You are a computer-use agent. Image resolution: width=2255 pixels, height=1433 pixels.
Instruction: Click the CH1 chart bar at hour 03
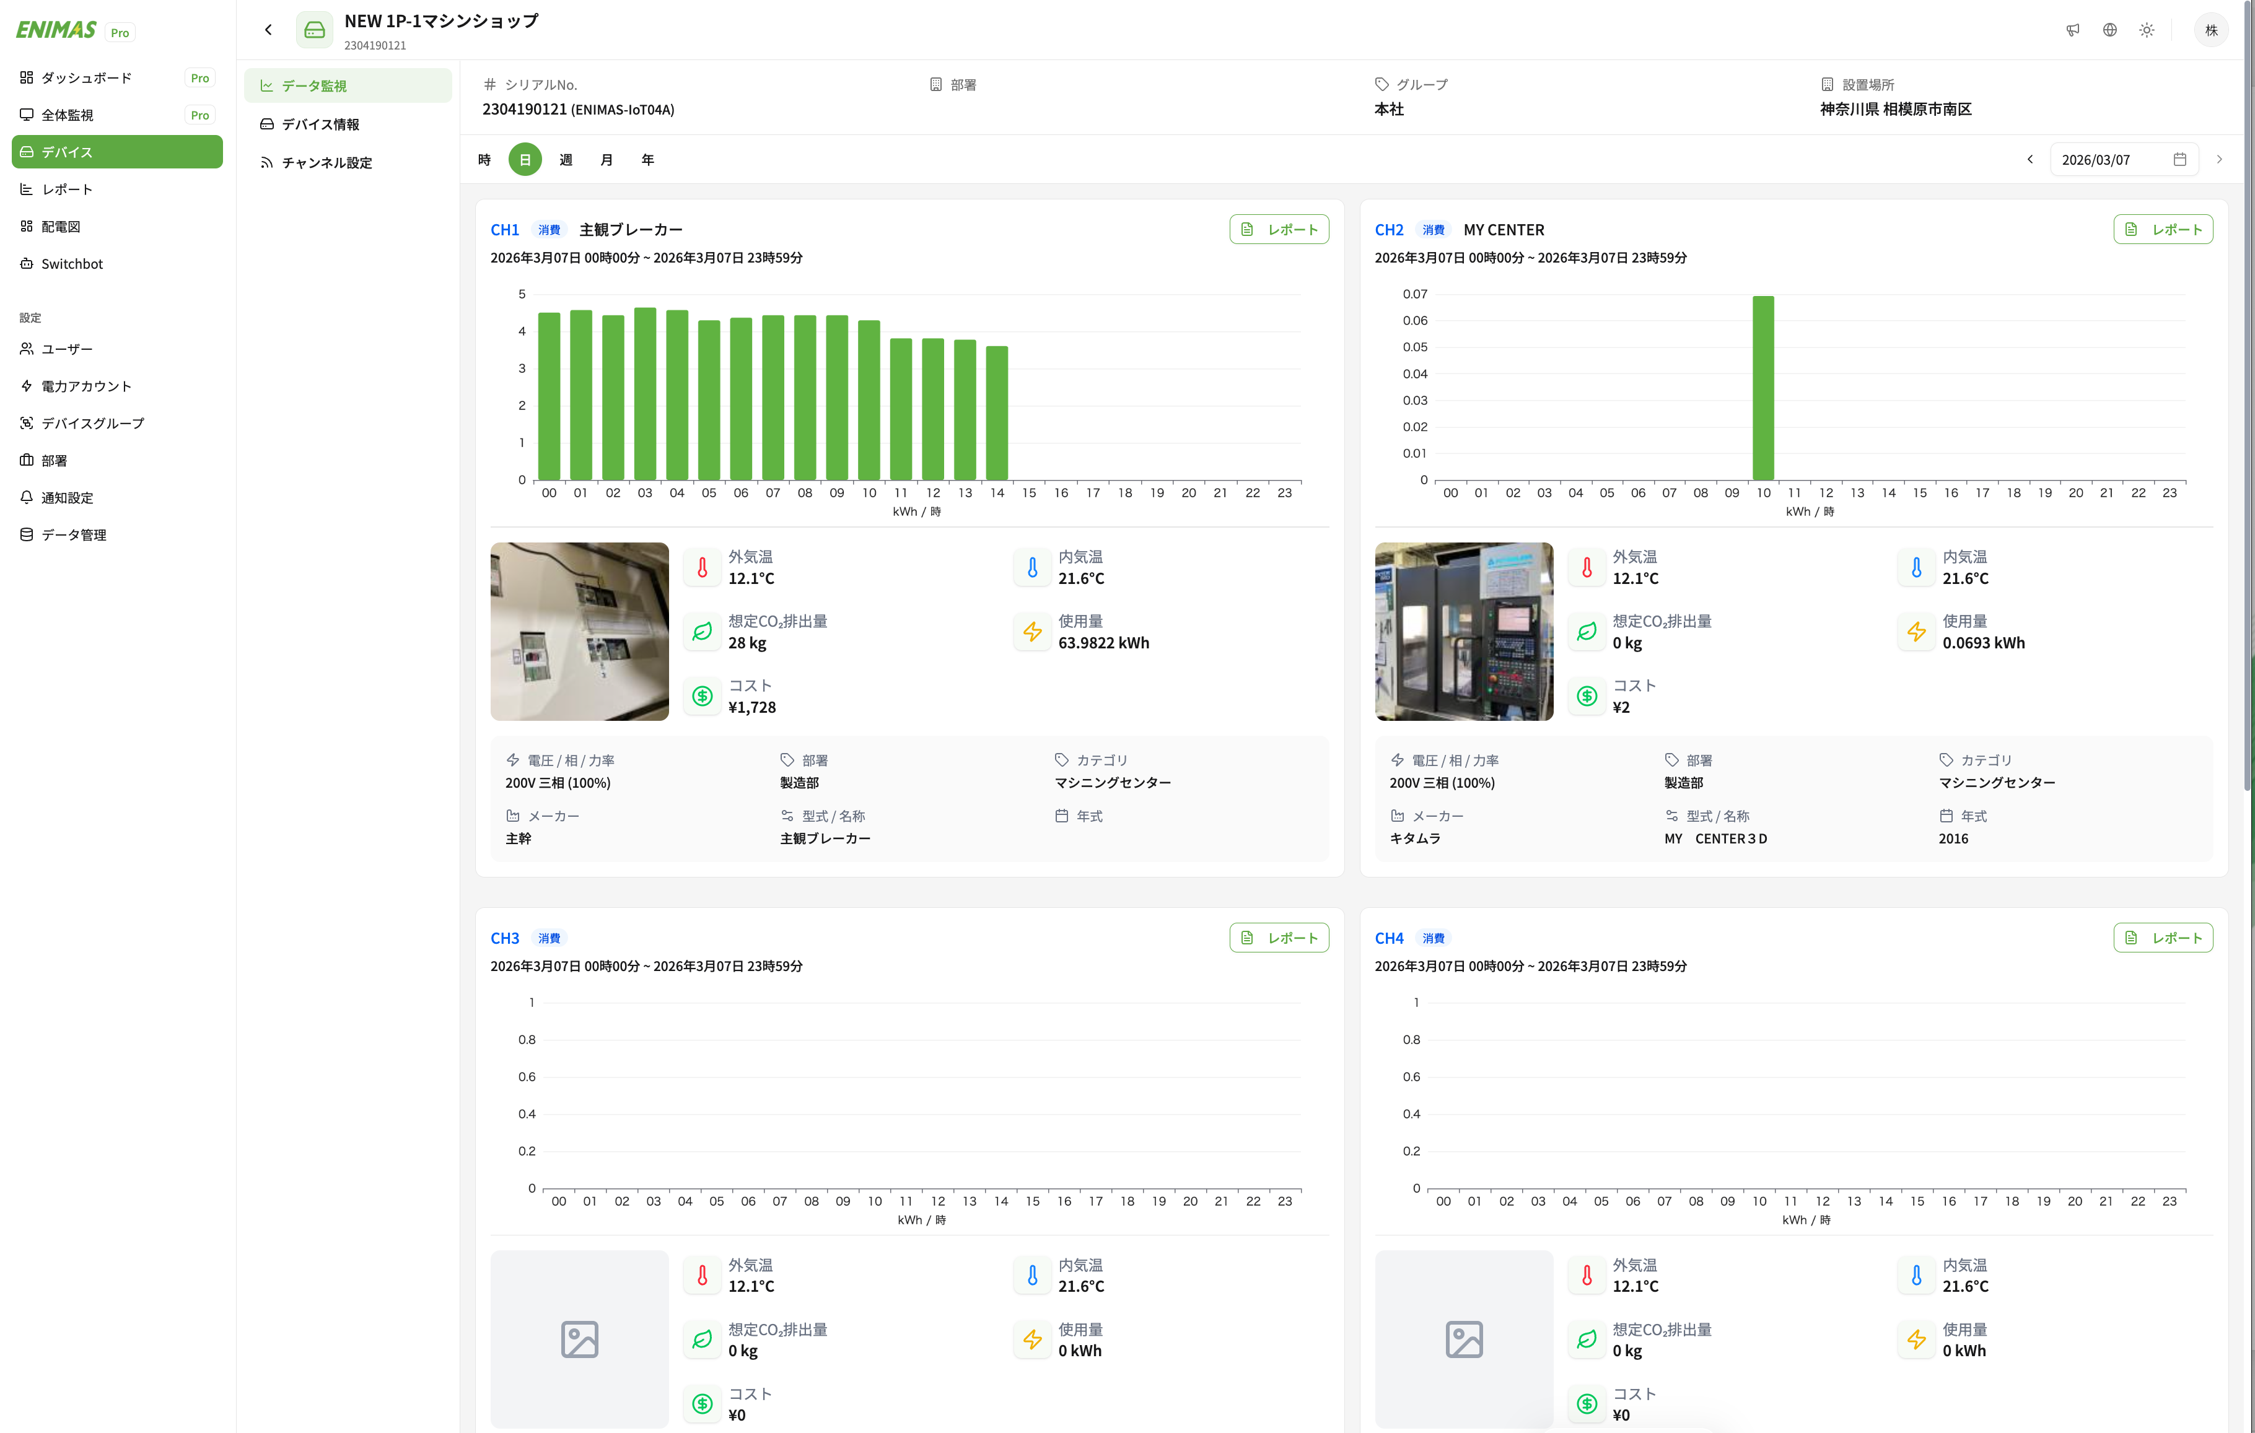pyautogui.click(x=646, y=394)
